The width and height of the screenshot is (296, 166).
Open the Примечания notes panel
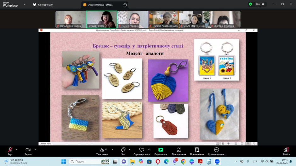pyautogui.click(x=197, y=151)
